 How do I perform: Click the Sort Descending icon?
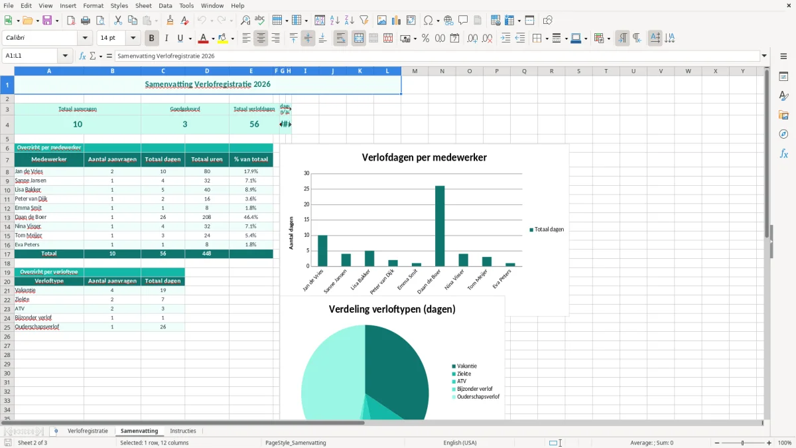[350, 21]
